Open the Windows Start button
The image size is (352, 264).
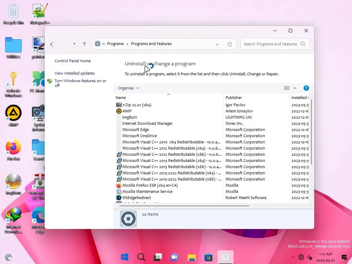tap(124, 257)
